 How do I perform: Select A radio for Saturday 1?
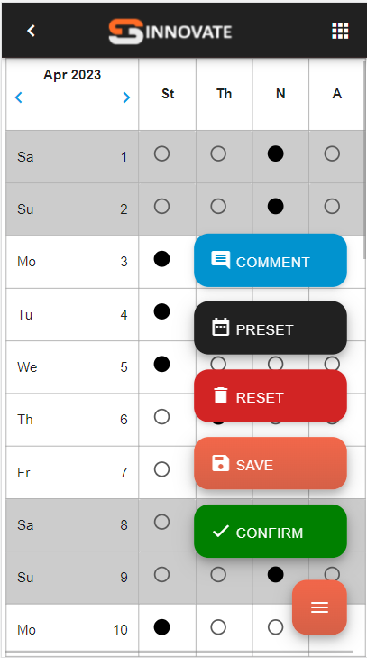pyautogui.click(x=332, y=154)
